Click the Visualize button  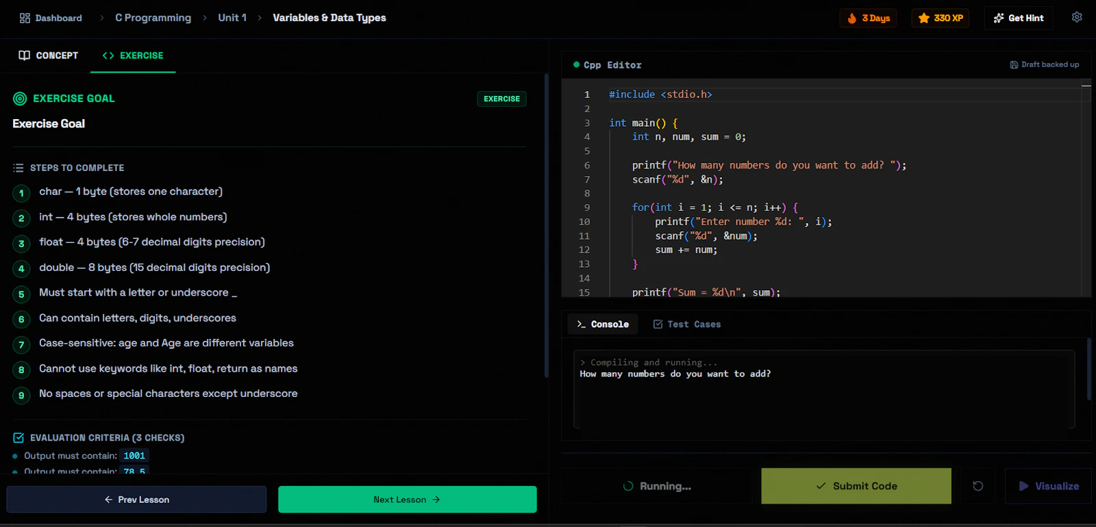pos(1048,486)
